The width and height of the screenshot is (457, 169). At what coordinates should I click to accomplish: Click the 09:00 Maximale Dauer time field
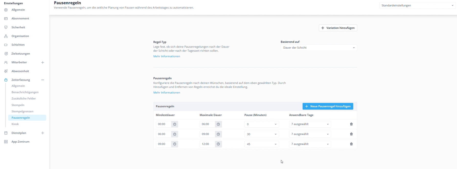(207, 134)
